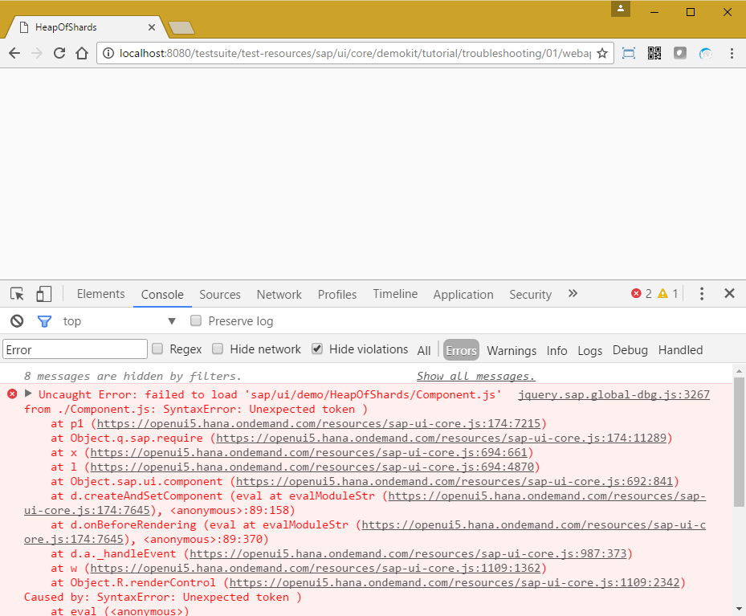This screenshot has width=746, height=616.
Task: Go back in browser history
Action: tap(14, 53)
